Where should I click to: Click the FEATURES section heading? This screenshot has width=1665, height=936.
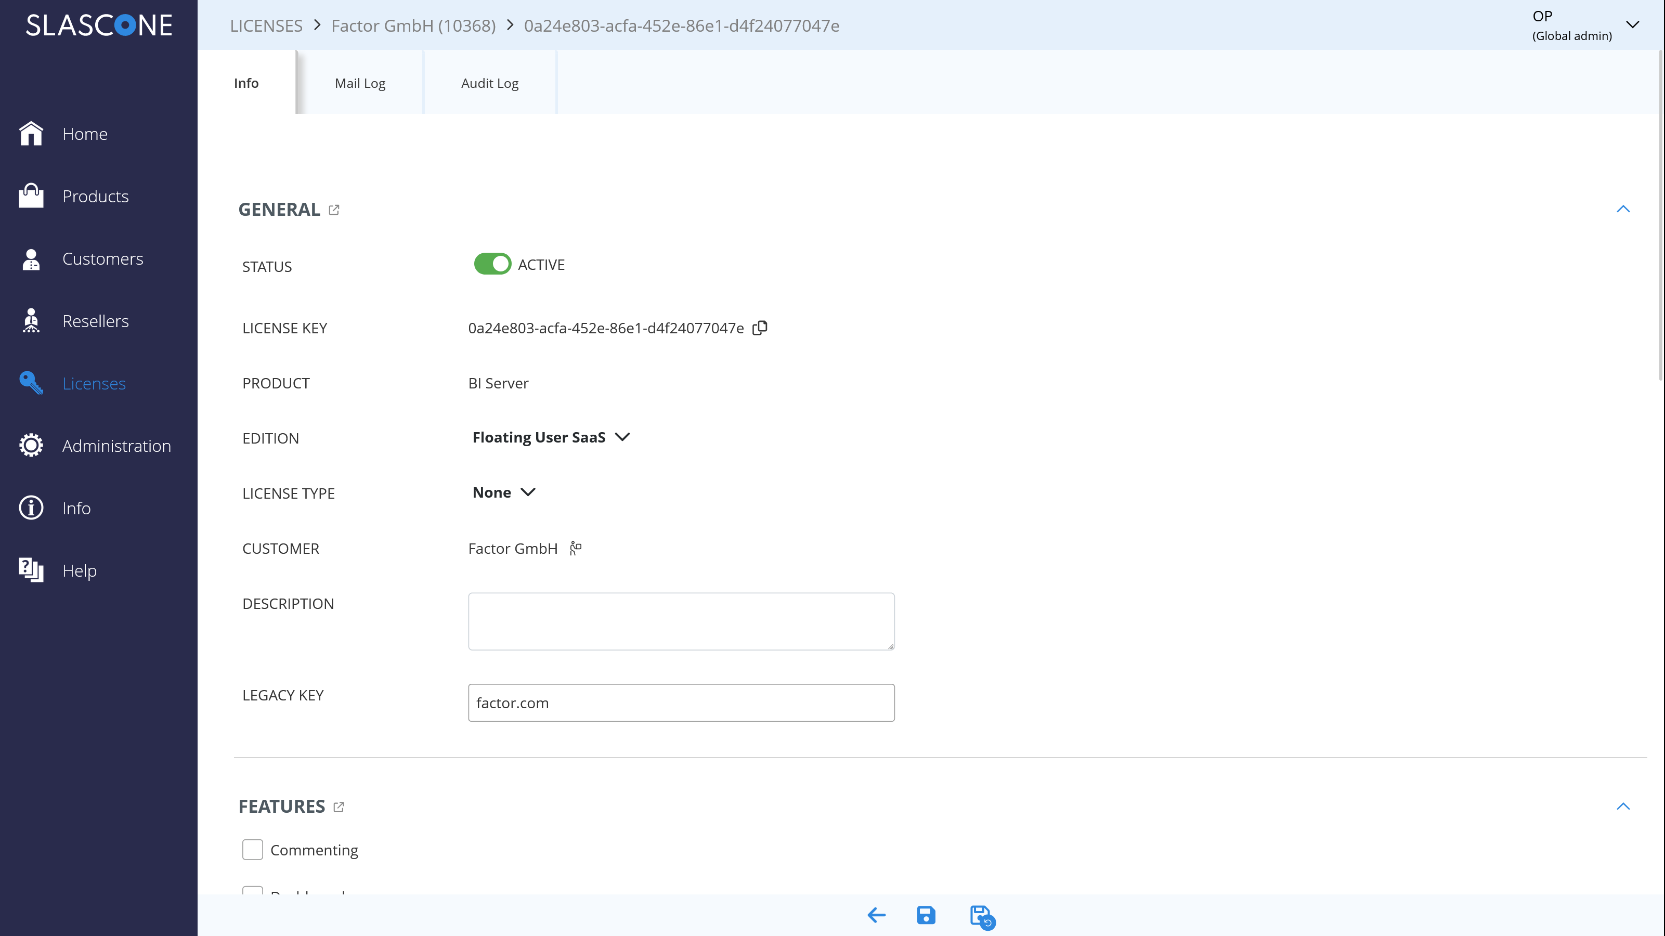coord(282,806)
